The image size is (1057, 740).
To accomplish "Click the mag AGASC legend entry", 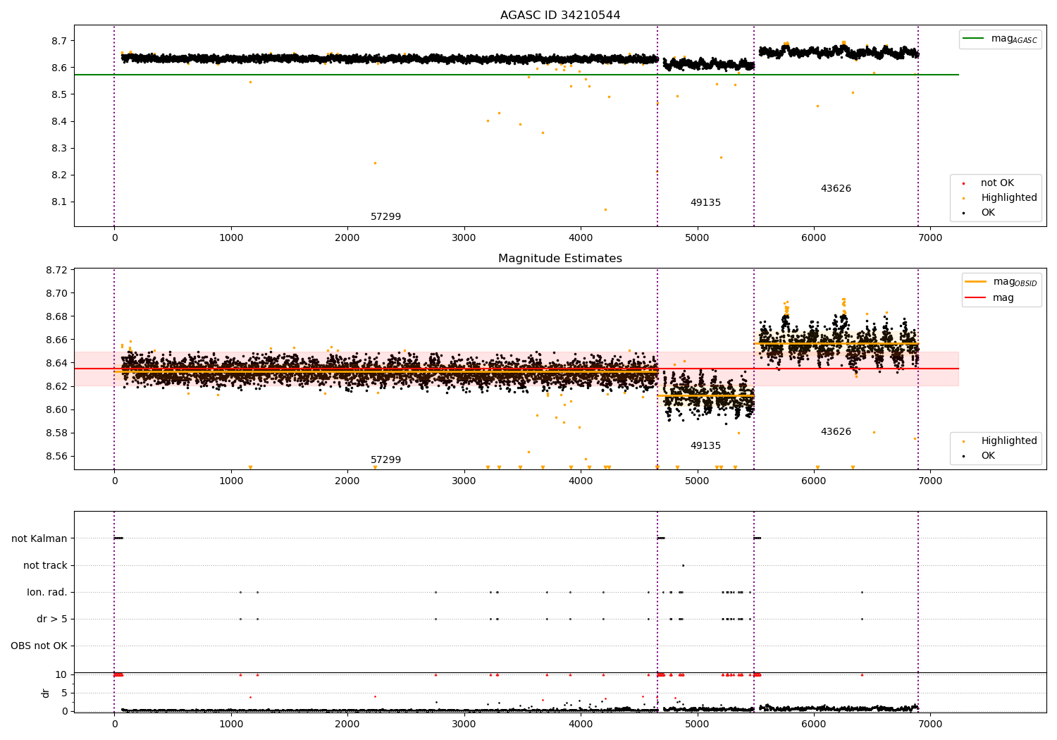I will click(x=1001, y=39).
